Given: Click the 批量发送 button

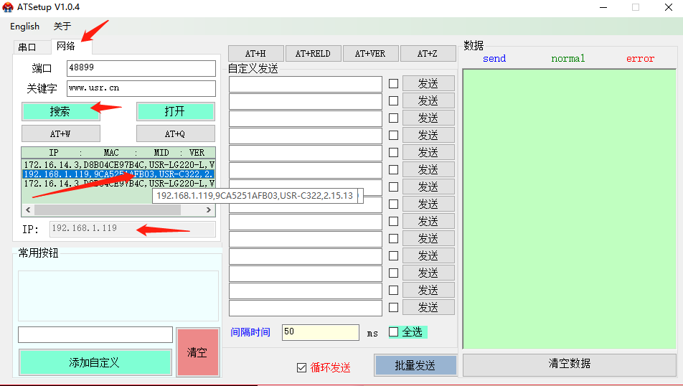Looking at the screenshot, I should pyautogui.click(x=415, y=365).
